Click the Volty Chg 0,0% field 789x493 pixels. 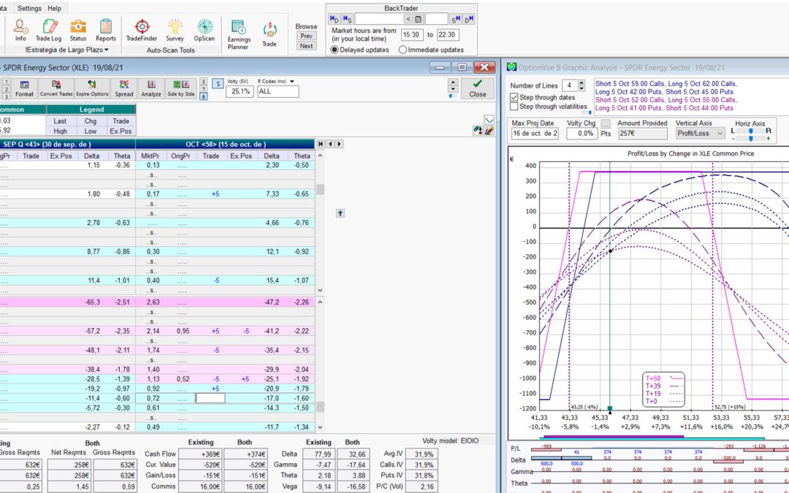582,134
